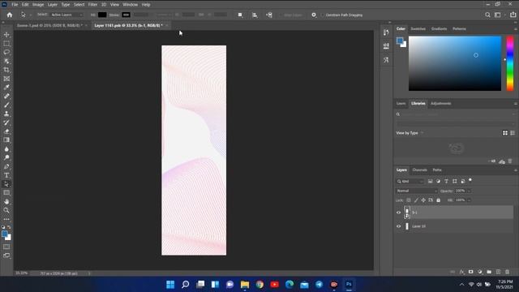Switch to the Swatches tab
Viewport: 519px width, 292px height.
(x=418, y=29)
